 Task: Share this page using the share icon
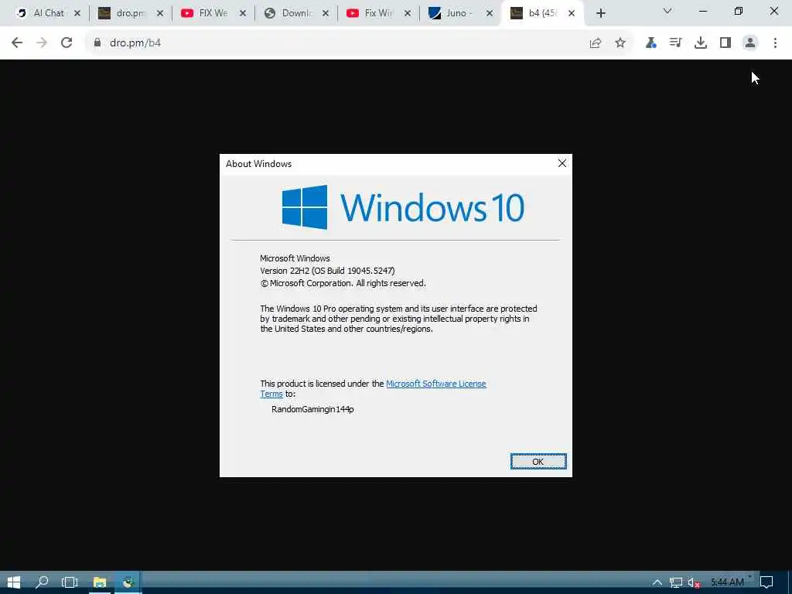(596, 43)
